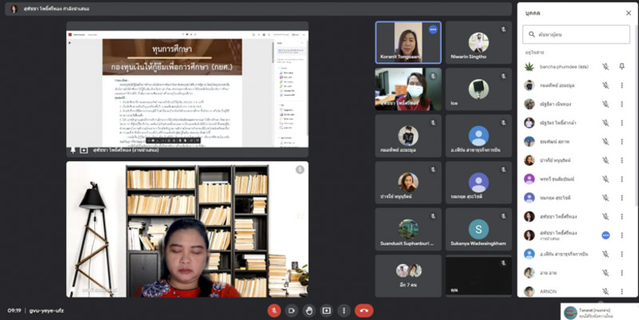Viewport: 639px width, 320px height.
Task: Select Koranit Tongsaard video tile
Action: coord(408,42)
